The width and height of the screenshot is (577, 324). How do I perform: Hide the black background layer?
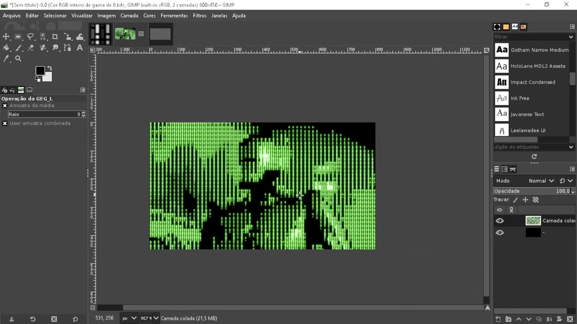pyautogui.click(x=499, y=233)
